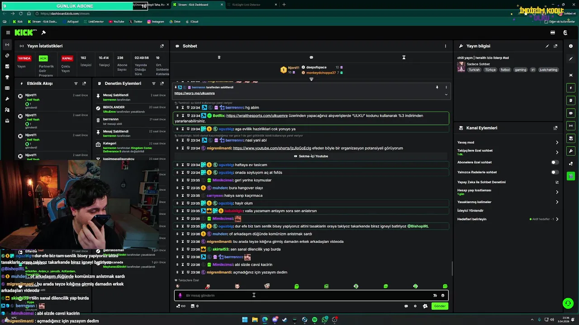The image size is (579, 325).
Task: Toggle Yalnızca ifadelerle sohbet switch
Action: click(555, 172)
